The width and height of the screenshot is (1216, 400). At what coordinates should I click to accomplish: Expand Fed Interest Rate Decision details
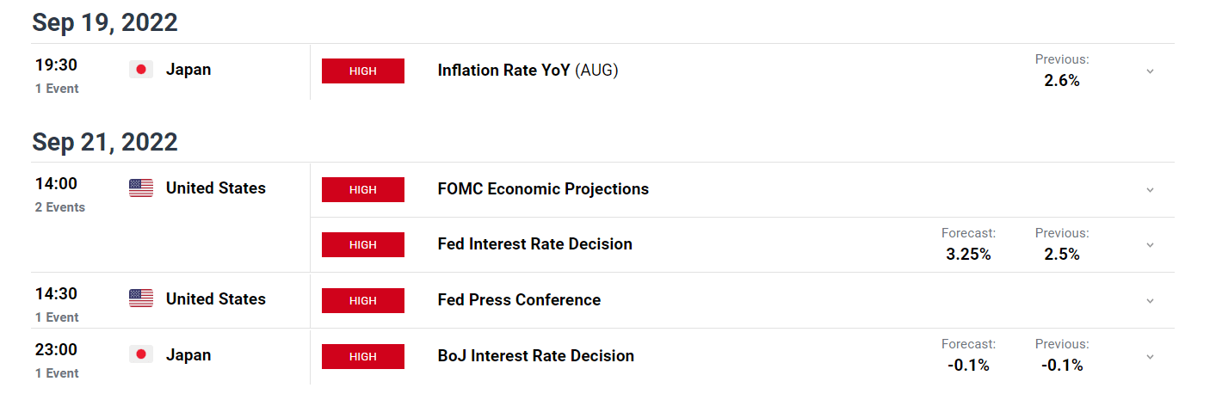point(1150,245)
